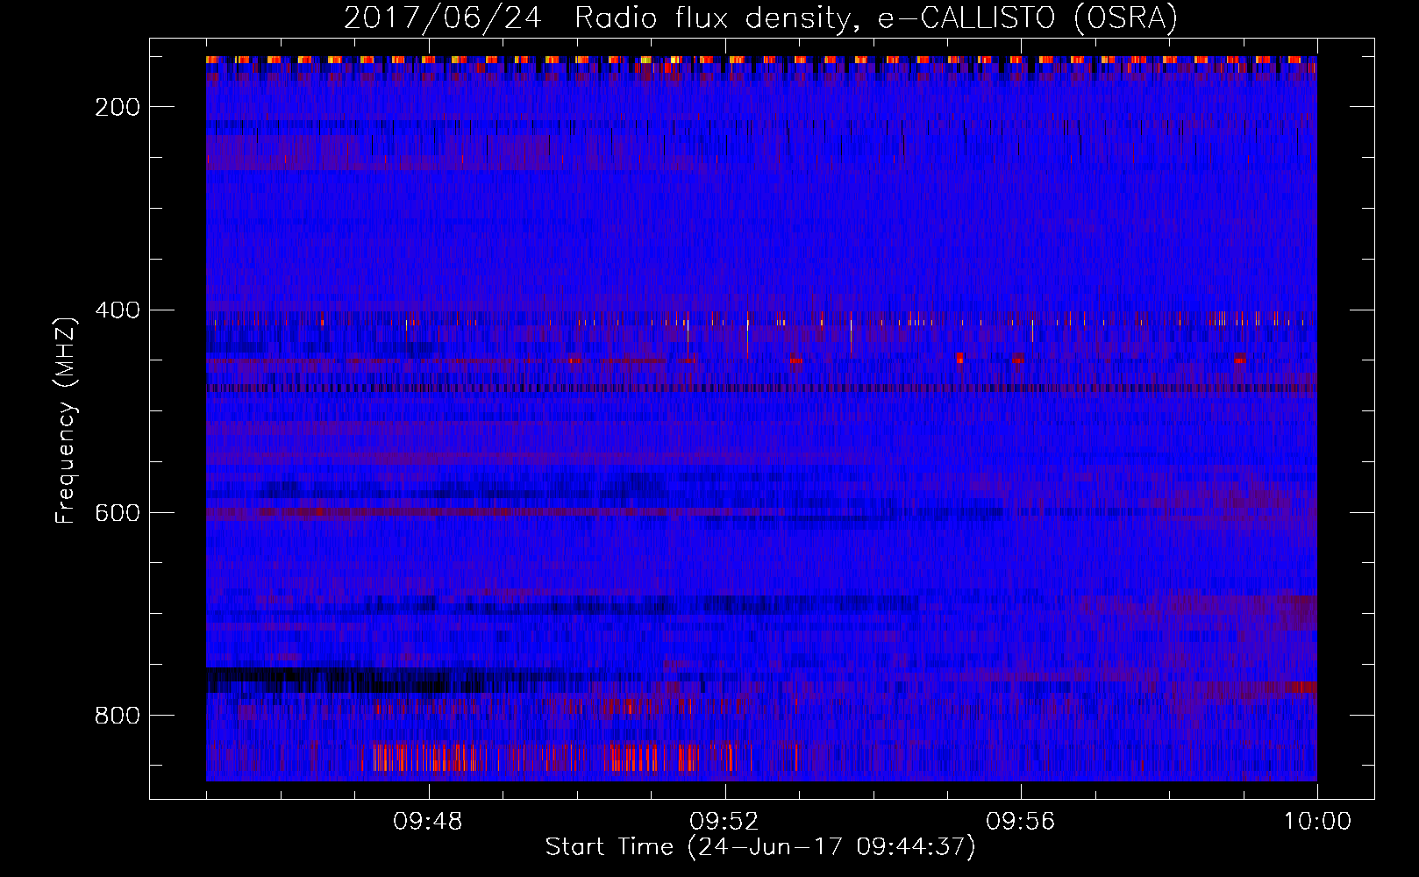The height and width of the screenshot is (877, 1419).
Task: Click the 400 frequency tick label
Action: [x=118, y=310]
